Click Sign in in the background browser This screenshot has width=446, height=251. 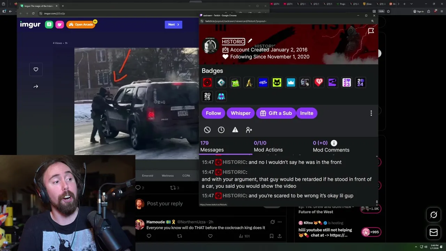(418, 12)
